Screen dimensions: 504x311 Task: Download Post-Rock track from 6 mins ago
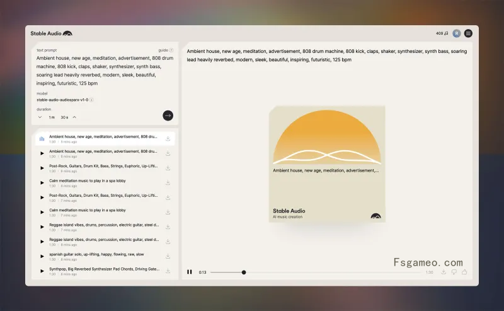(168, 168)
